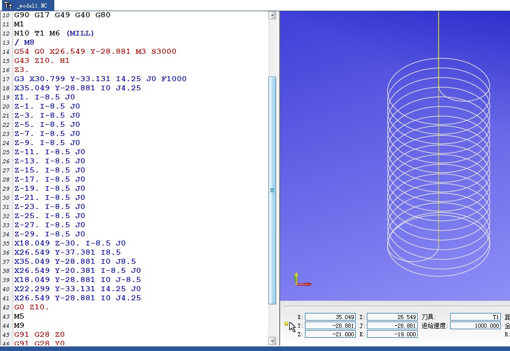
Task: Click the Z coordinate field showing -21.000
Action: 330,334
